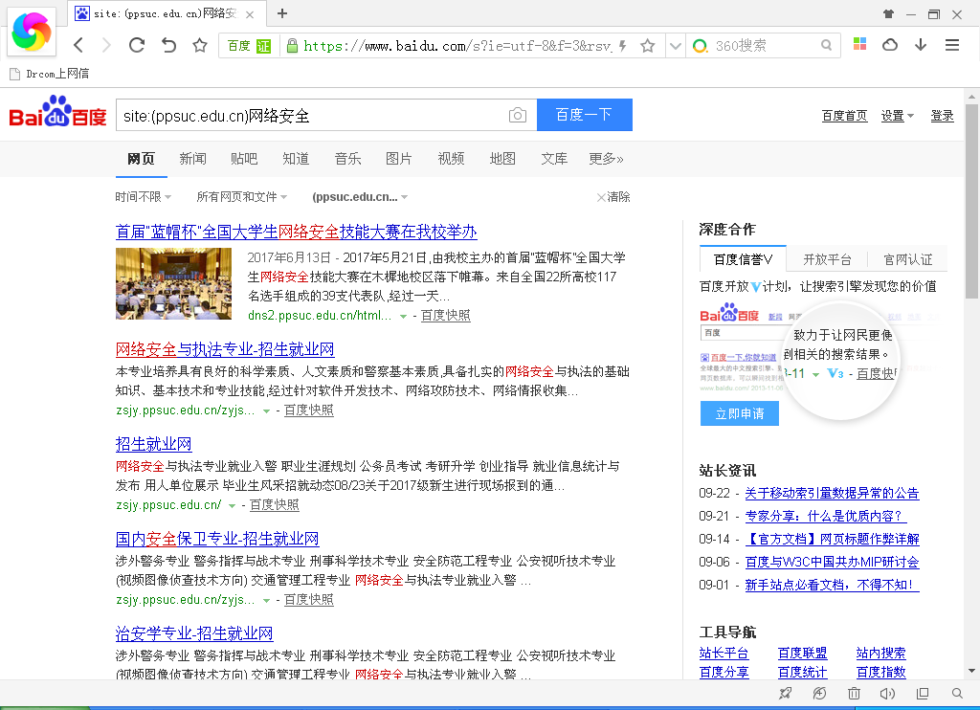Click the skin/shirt icon in title bar
The width and height of the screenshot is (980, 710).
pos(888,13)
